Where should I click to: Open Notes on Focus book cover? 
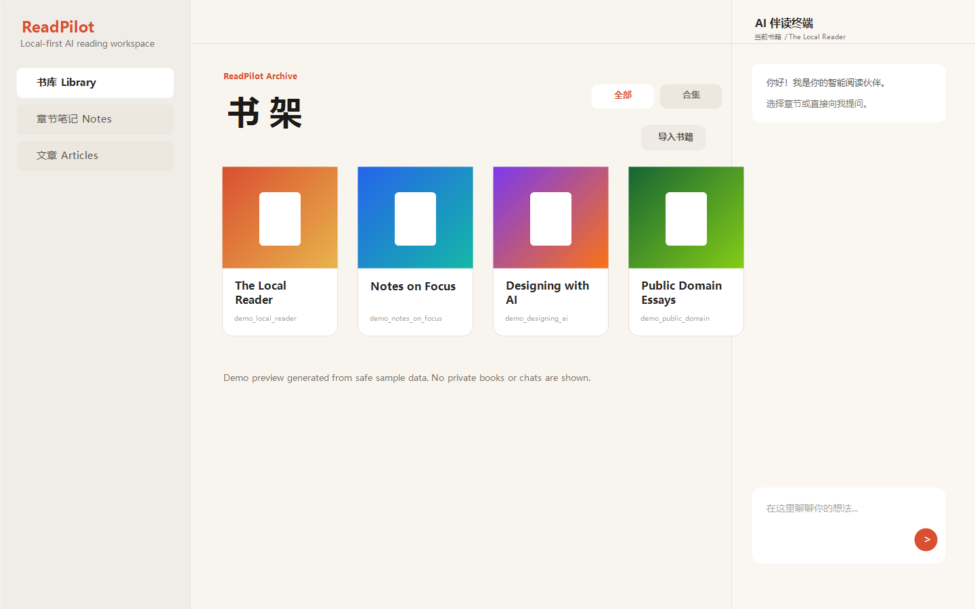point(415,217)
